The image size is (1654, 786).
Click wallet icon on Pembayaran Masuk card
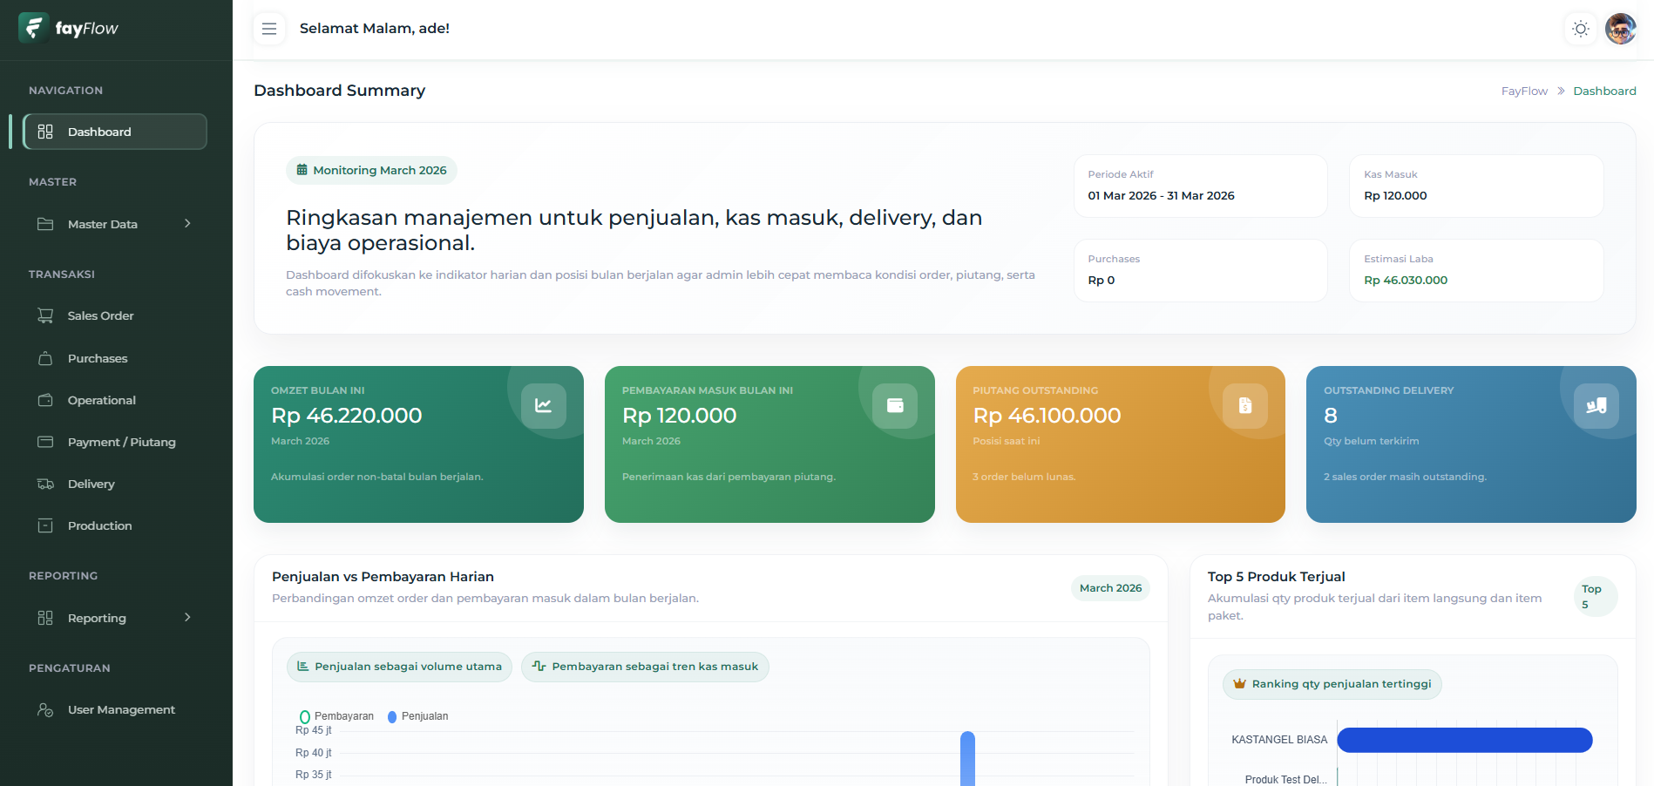(895, 405)
